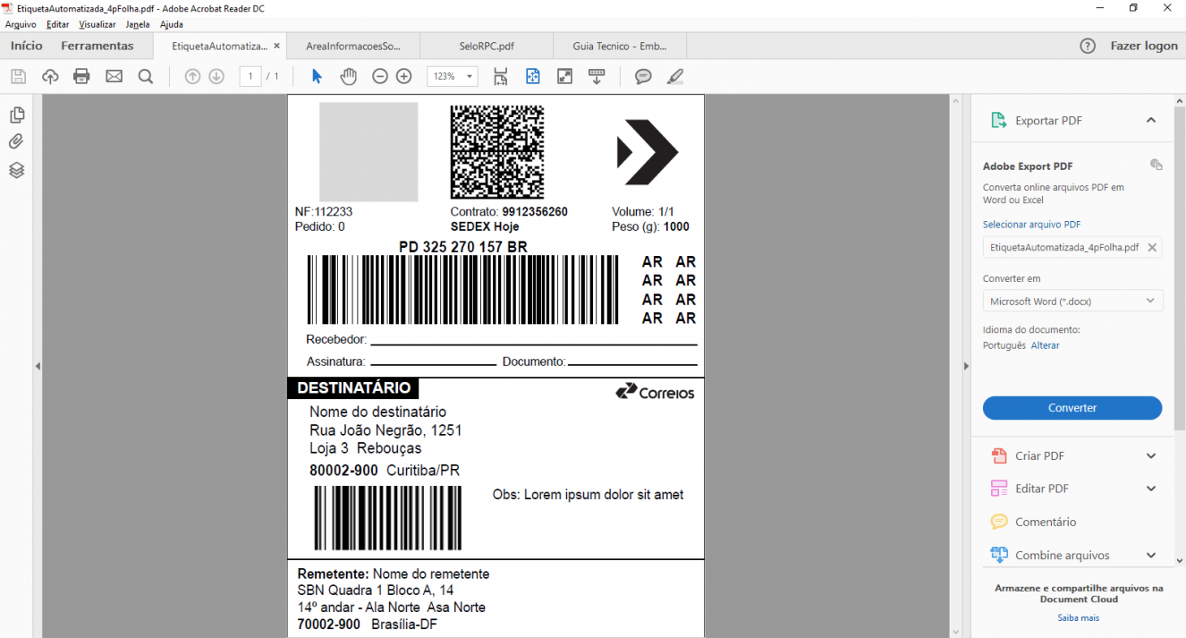The height and width of the screenshot is (638, 1186).
Task: Zoom in with plus icon
Action: pyautogui.click(x=404, y=77)
